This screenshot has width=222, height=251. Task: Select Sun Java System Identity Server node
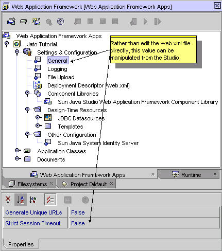pos(98,143)
